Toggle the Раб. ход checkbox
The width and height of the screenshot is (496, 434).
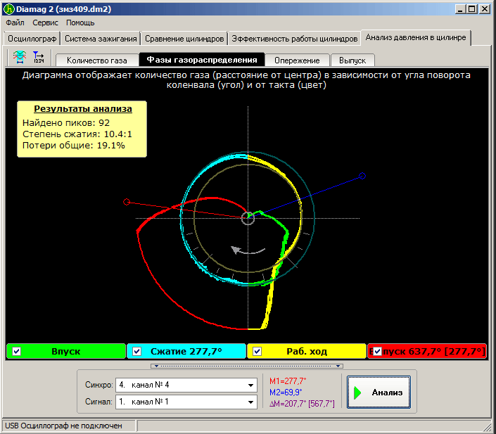(257, 352)
